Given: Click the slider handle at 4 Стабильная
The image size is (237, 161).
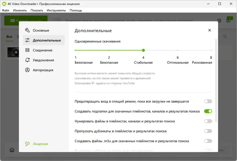Looking at the screenshot, I should coord(143,50).
